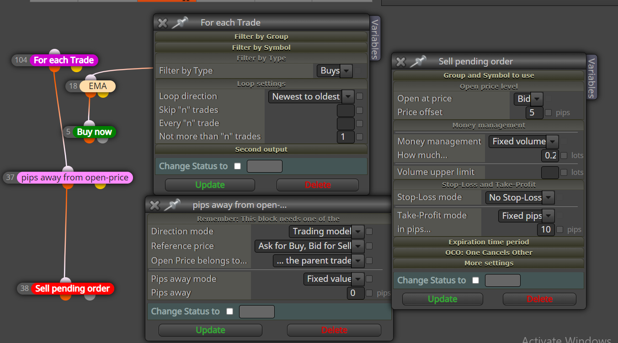Open Pips away mode dropdown
Screen dimensions: 618x343
click(x=334, y=279)
